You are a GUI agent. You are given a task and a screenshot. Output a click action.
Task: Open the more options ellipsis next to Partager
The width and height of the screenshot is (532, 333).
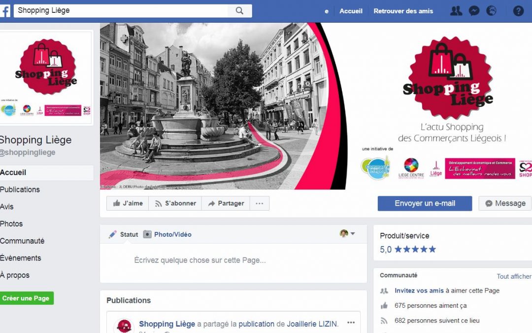pos(260,203)
